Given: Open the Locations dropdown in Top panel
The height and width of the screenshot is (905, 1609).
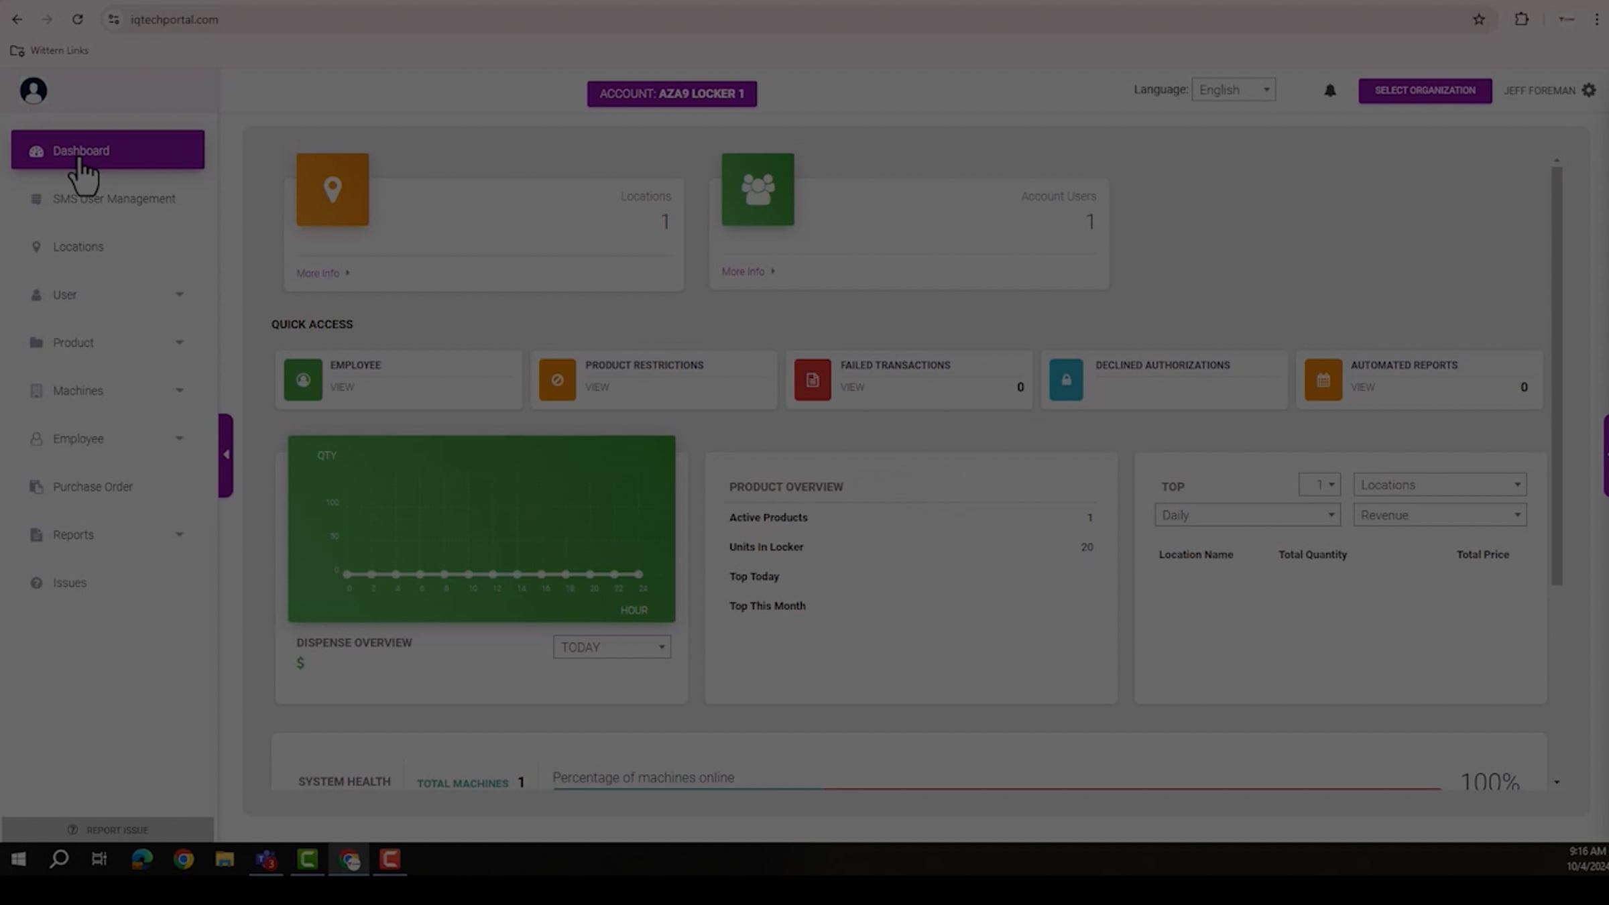Looking at the screenshot, I should pyautogui.click(x=1440, y=485).
